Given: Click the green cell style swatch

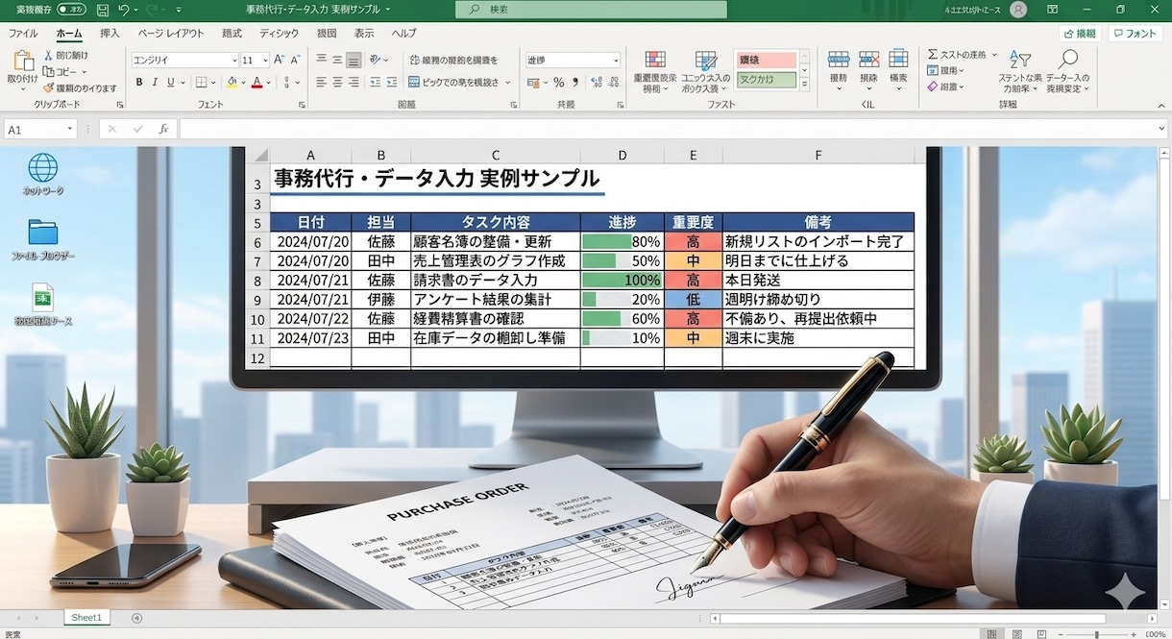Looking at the screenshot, I should [766, 80].
